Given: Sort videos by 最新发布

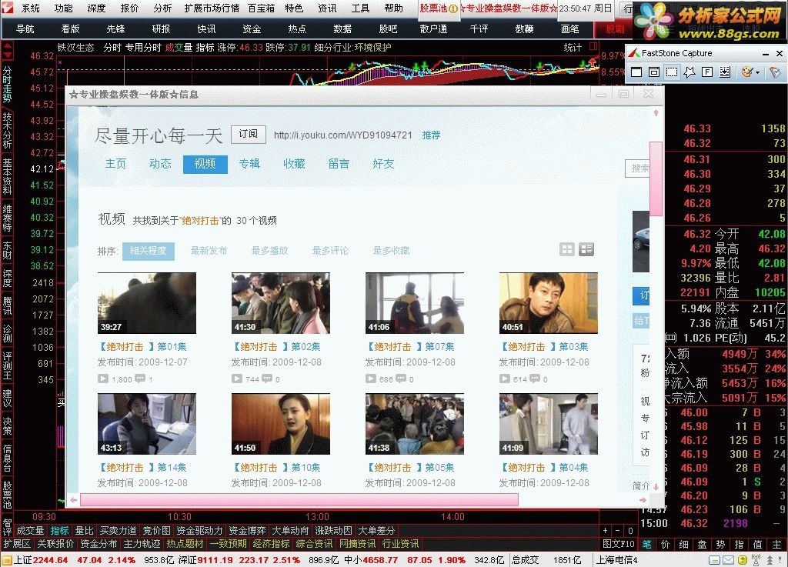Looking at the screenshot, I should click(209, 250).
